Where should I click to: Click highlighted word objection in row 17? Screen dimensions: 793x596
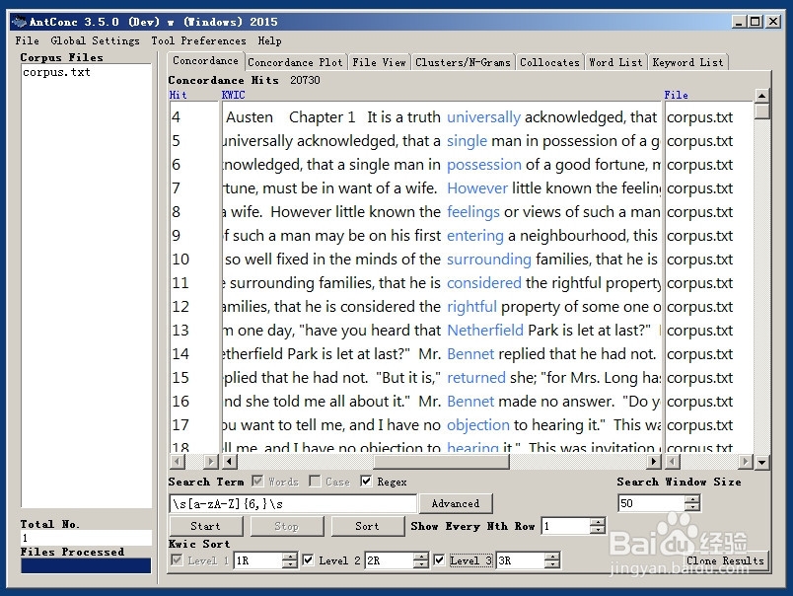pyautogui.click(x=478, y=425)
